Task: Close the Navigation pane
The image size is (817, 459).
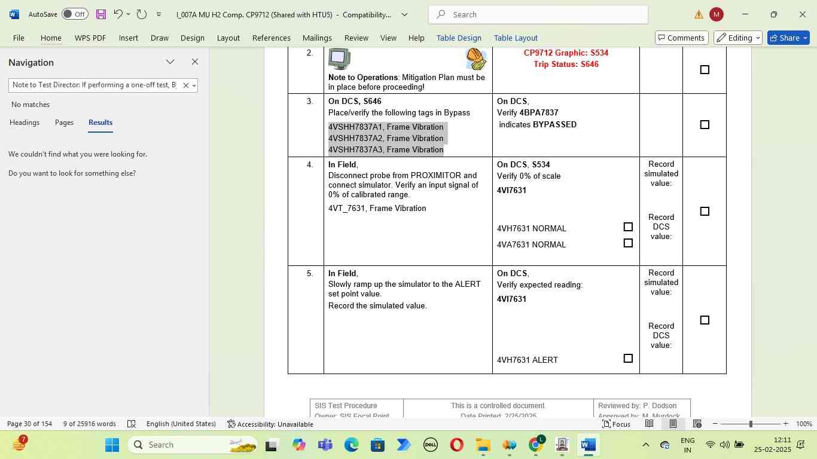Action: (194, 62)
